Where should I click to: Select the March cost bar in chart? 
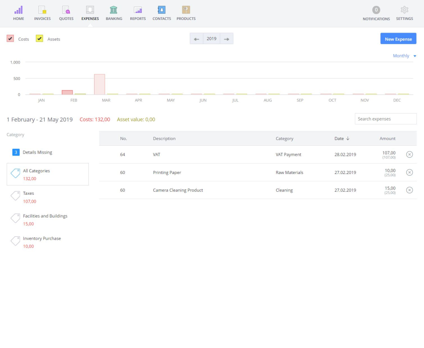pyautogui.click(x=99, y=84)
